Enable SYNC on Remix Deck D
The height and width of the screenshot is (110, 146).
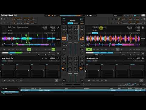[89, 61]
